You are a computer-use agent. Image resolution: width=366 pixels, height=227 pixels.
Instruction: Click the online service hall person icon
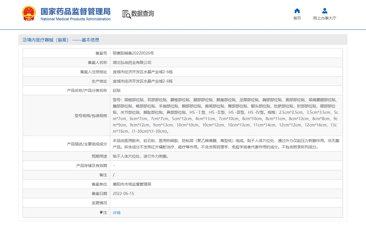point(325,11)
